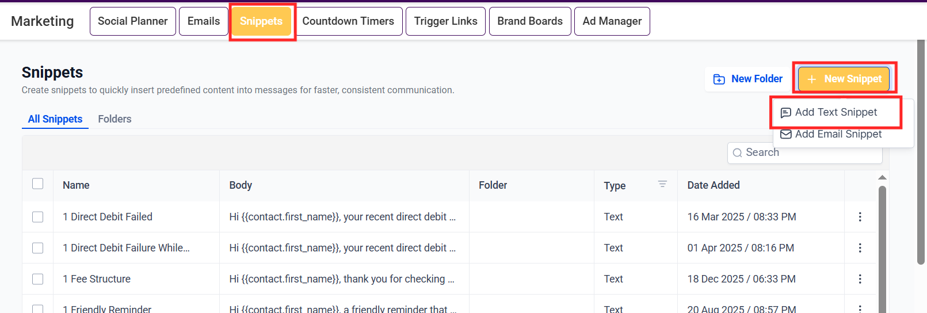Open three-dot menu for 1 Direct Debit Failure While row
Viewport: 927px width, 313px height.
pos(860,248)
